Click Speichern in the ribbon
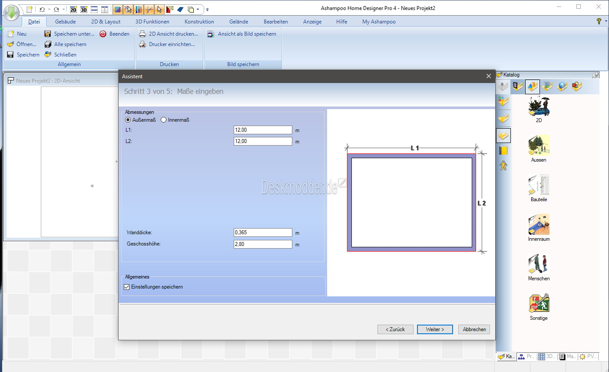The height and width of the screenshot is (372, 609). pos(23,55)
